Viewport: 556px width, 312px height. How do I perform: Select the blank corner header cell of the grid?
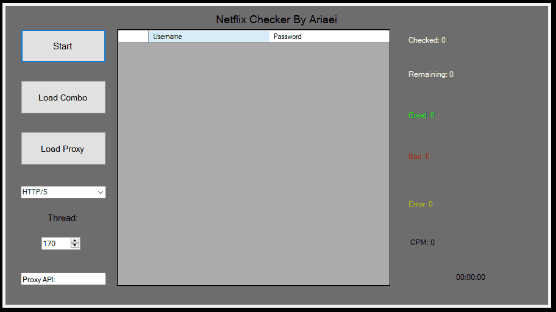(x=133, y=37)
